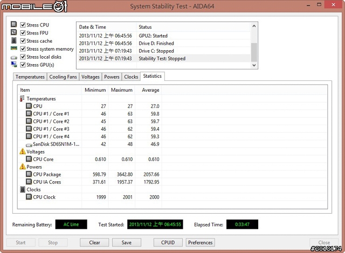Click the warning icon of Powers group
This screenshot has width=345, height=253.
[x=23, y=167]
